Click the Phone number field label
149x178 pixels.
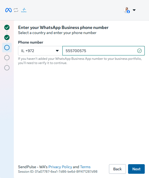(30, 42)
